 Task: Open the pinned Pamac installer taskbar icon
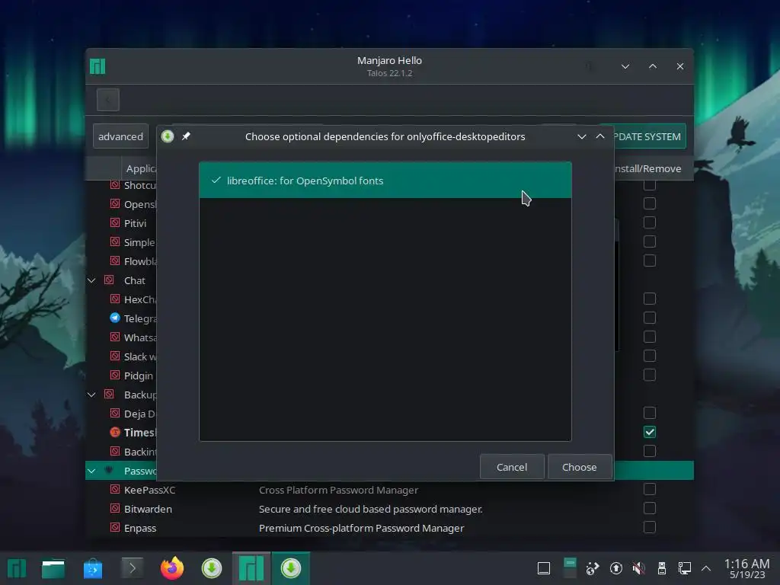[x=212, y=568]
